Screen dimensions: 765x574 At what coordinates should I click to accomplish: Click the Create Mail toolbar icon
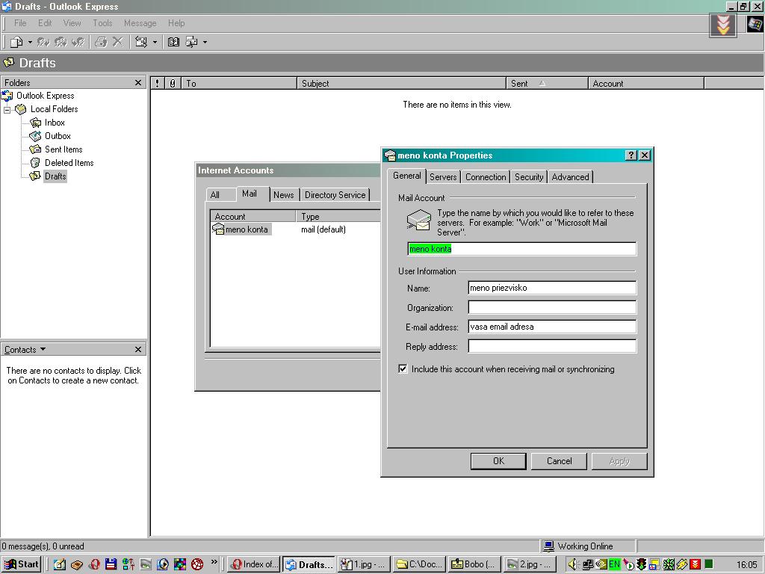click(x=16, y=42)
